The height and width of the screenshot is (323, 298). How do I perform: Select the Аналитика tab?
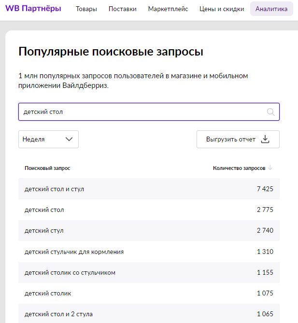271,9
